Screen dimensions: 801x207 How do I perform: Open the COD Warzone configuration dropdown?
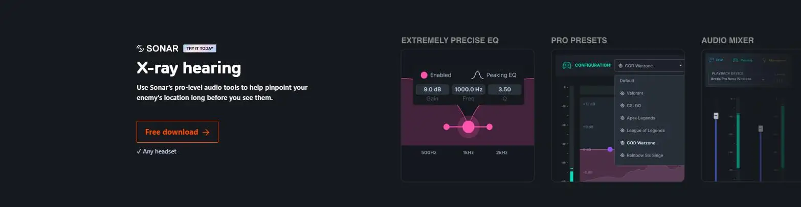[x=650, y=65]
